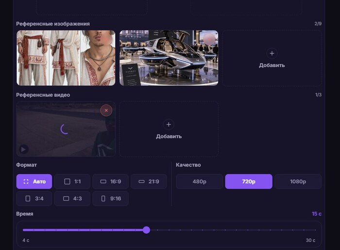Viewport: 340px width, 250px height.
Task: Choose the 4:3 format
Action: (72, 199)
